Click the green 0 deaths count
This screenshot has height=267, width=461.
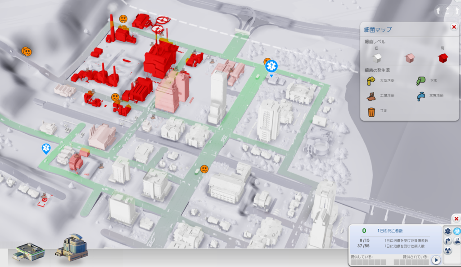coord(364,231)
